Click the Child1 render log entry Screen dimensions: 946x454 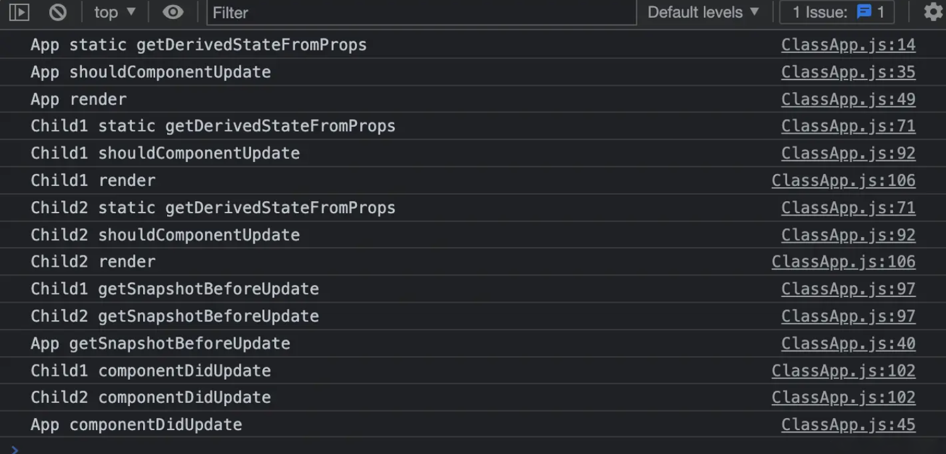coord(93,180)
